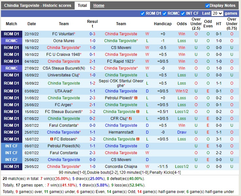The image size is (241, 196).
Task: Click red card icon in FC Steaua Bucuresti match row
Action: (x=138, y=112)
